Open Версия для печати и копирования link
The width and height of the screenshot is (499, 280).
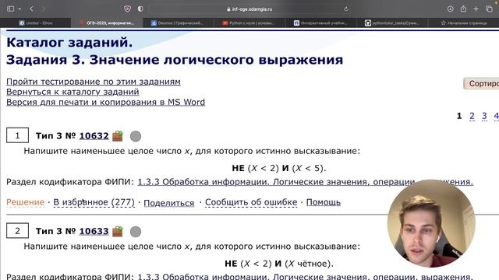tap(106, 102)
